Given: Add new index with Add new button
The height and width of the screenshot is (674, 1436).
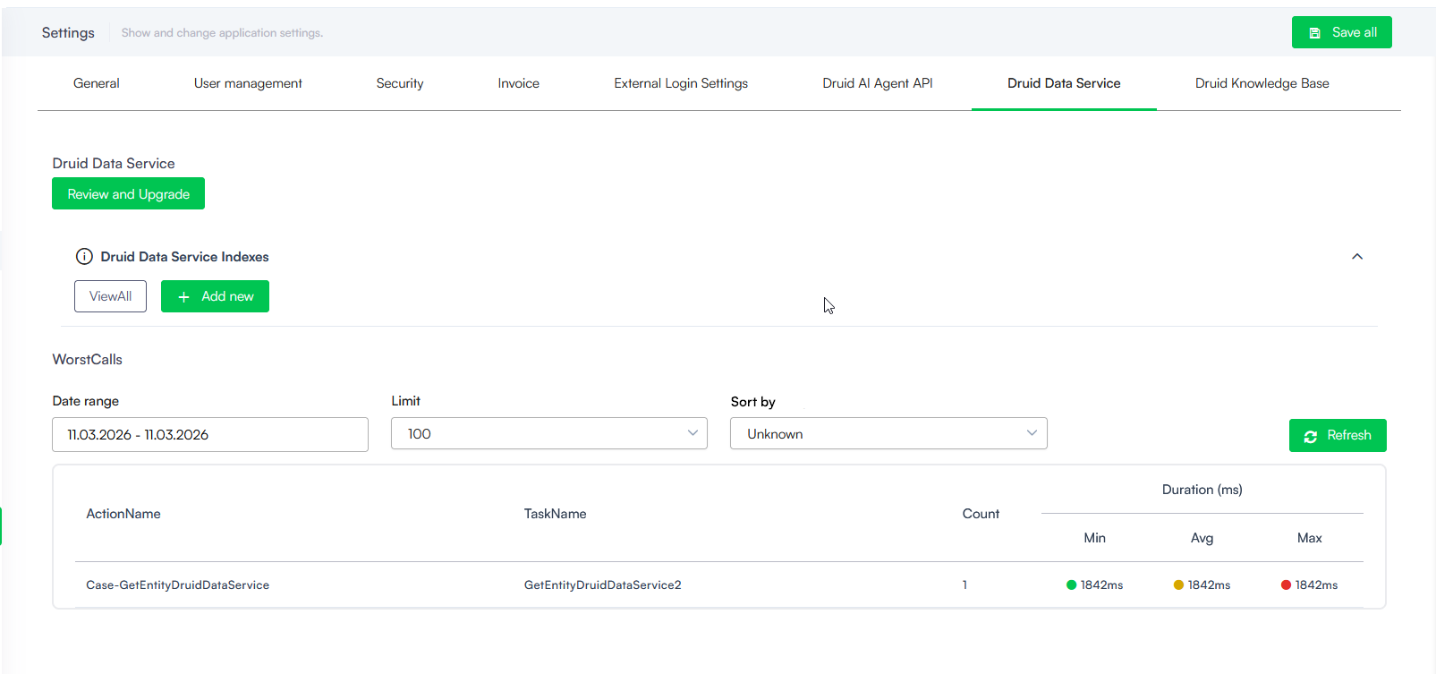Looking at the screenshot, I should (215, 296).
